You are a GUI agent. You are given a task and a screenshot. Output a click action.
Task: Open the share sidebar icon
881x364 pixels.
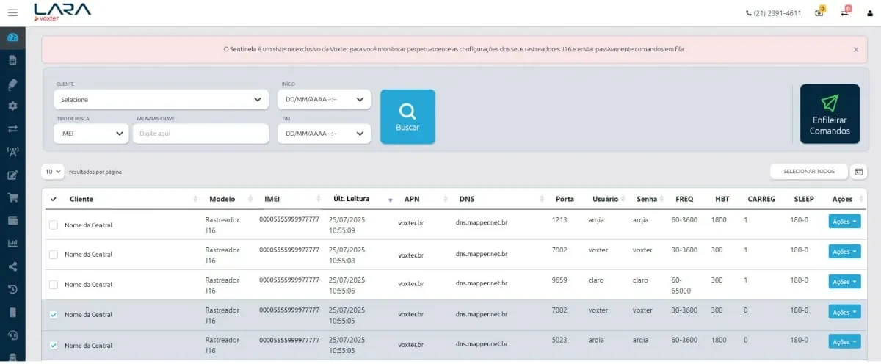pyautogui.click(x=12, y=266)
